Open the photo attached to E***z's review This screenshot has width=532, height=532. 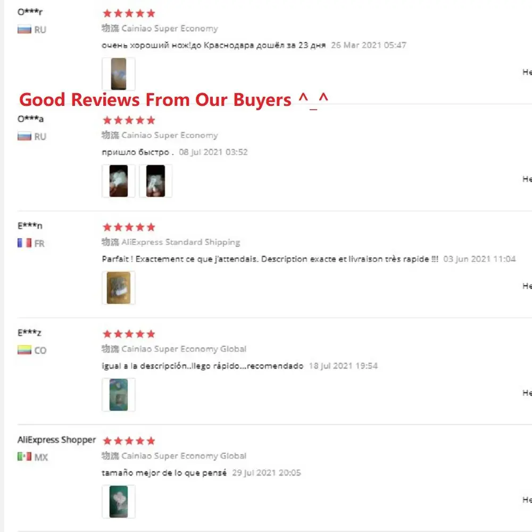(119, 395)
